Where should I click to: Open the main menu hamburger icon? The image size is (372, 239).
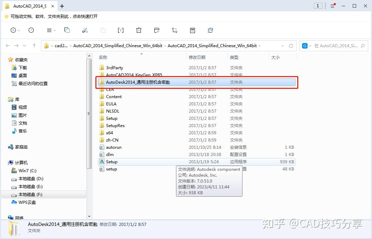[x=333, y=6]
